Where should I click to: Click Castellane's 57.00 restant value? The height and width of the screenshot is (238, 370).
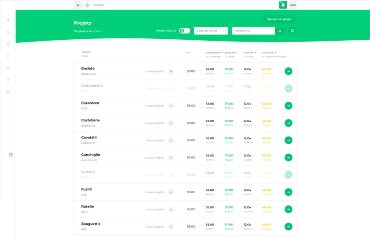pos(229,121)
